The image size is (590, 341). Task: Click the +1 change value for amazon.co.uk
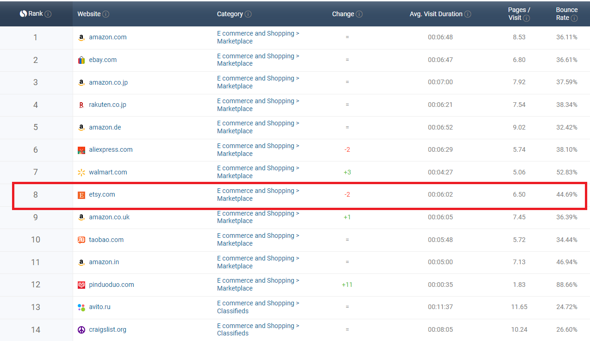coord(347,217)
